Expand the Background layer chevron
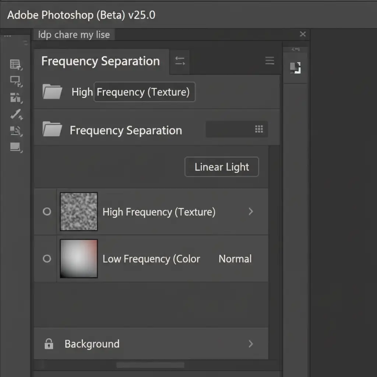377x377 pixels. 251,344
